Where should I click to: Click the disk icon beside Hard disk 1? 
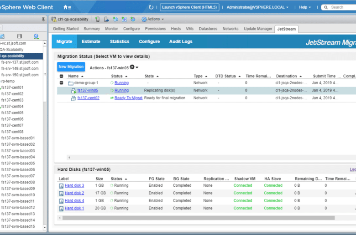point(61,209)
